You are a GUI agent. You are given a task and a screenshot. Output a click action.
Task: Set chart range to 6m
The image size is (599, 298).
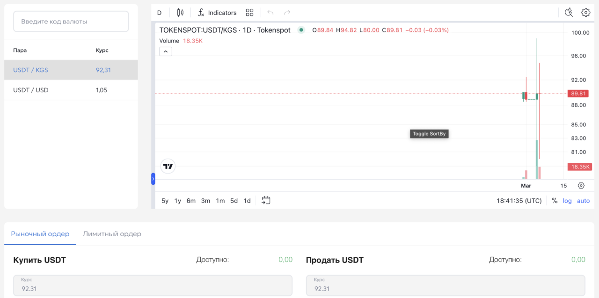[191, 201]
